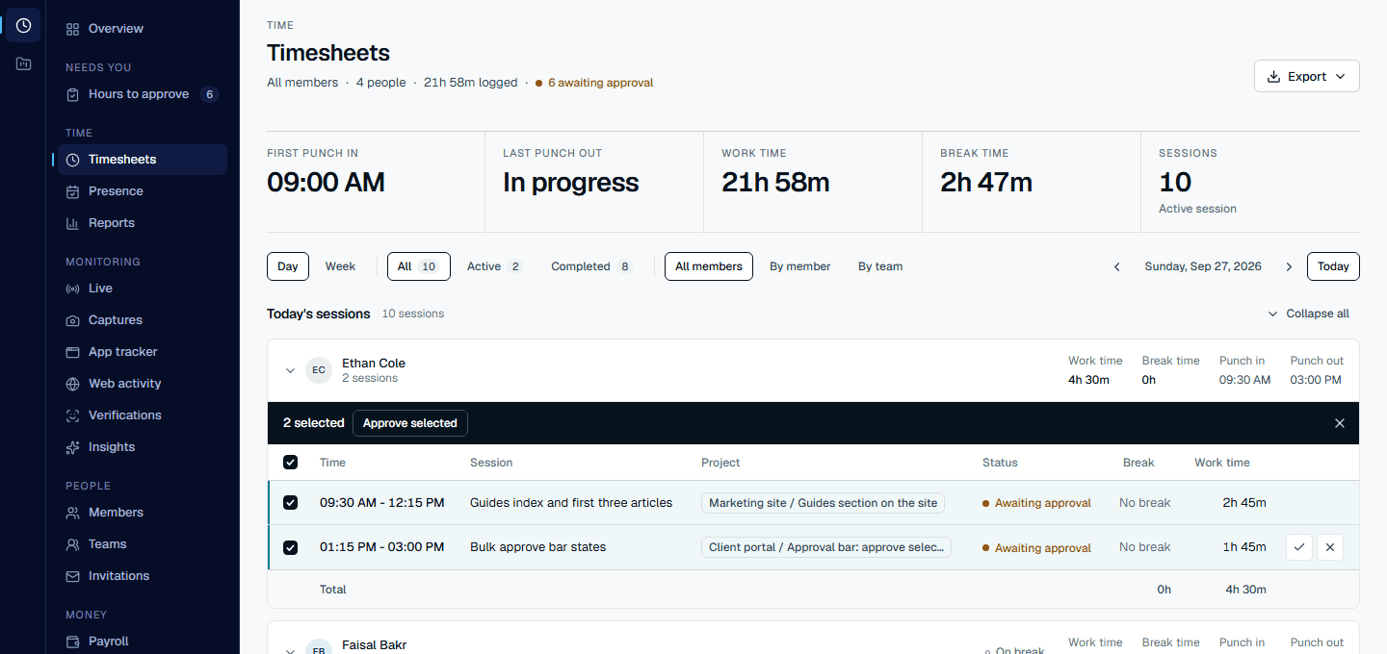Click the Break time 2h 47m summary card
The height and width of the screenshot is (654, 1387).
coord(1031,183)
